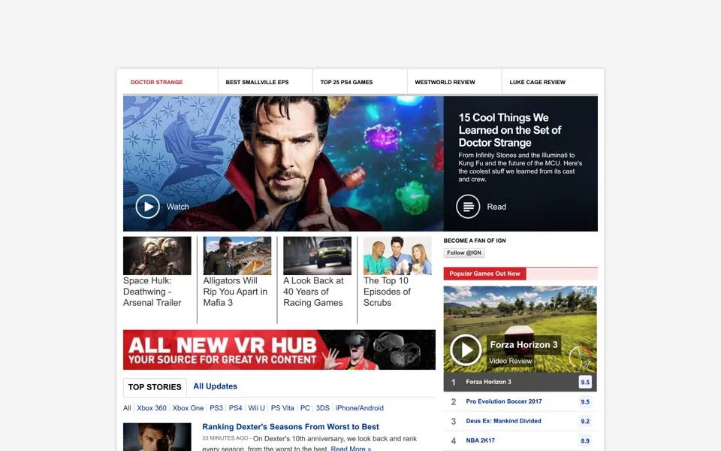Click the 15 Cool Things Doctor Strange headline
721x451 pixels.
point(510,130)
